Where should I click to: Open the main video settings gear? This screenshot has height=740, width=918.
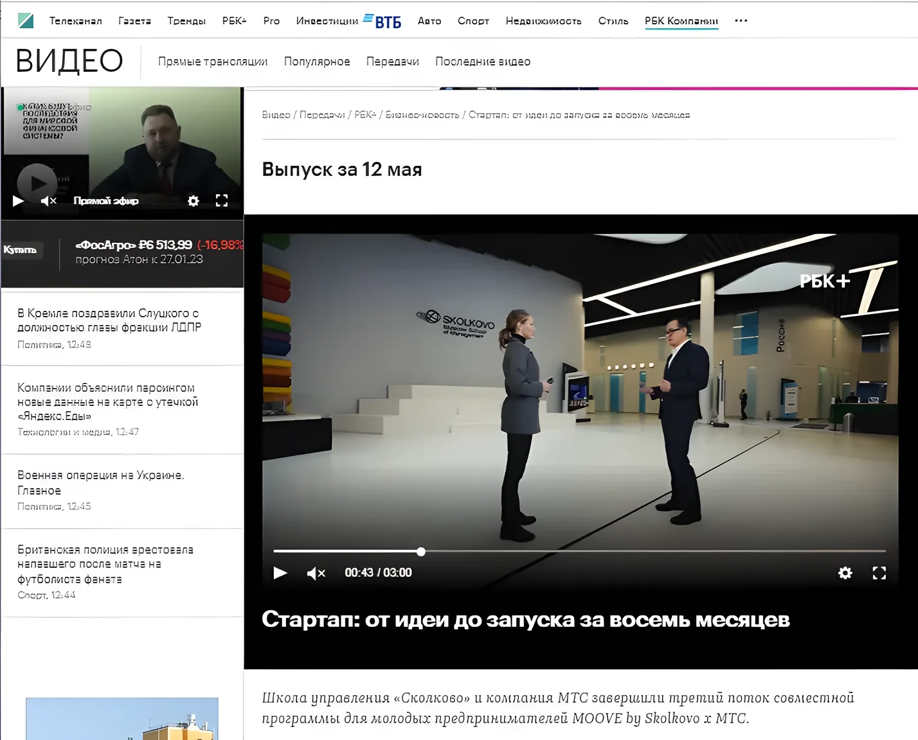845,572
